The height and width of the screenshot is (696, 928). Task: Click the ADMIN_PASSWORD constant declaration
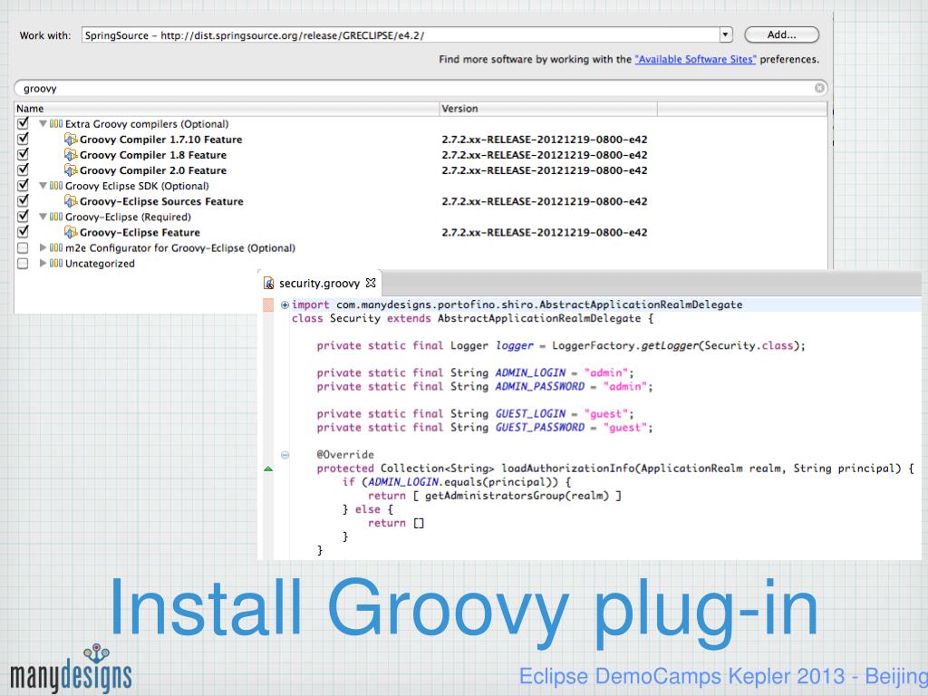coord(485,386)
